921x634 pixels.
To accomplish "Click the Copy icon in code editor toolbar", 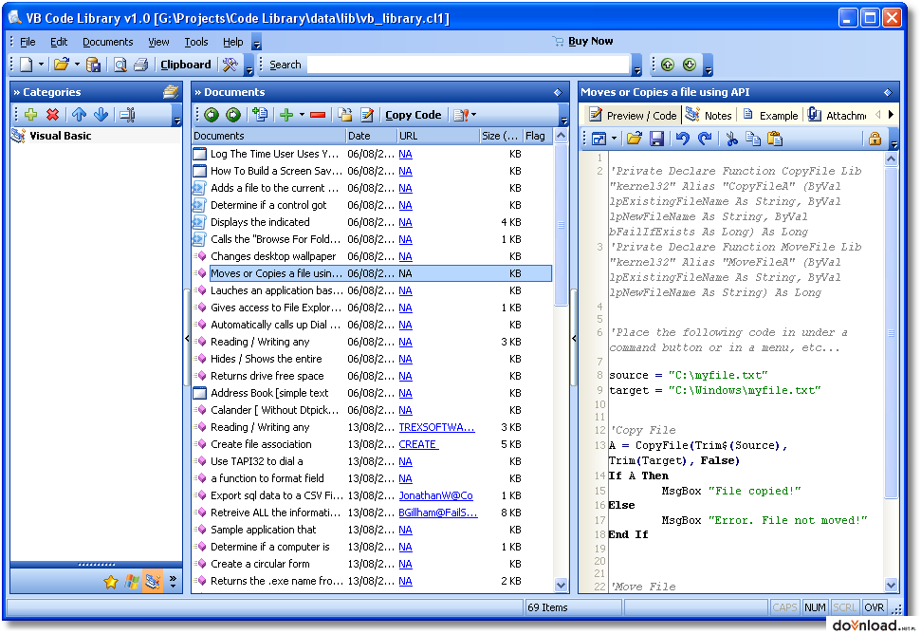I will [753, 139].
